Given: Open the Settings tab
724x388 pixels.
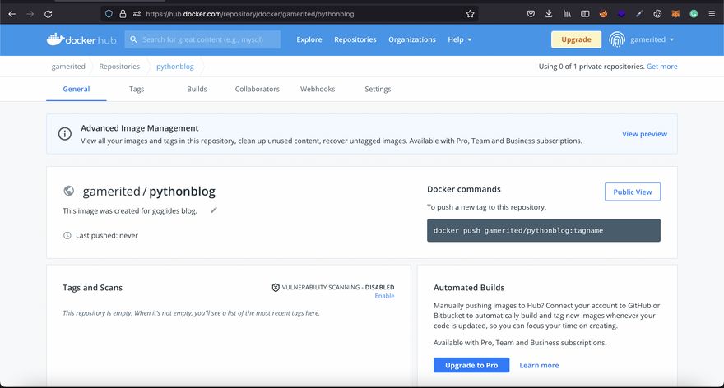Looking at the screenshot, I should tap(378, 89).
